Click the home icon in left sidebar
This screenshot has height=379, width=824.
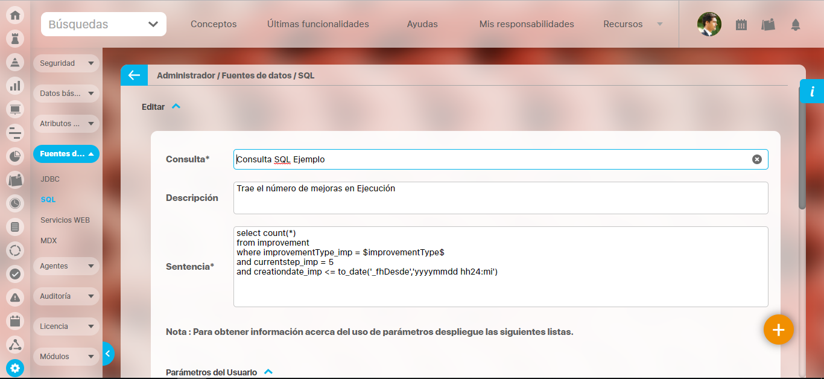click(x=15, y=15)
